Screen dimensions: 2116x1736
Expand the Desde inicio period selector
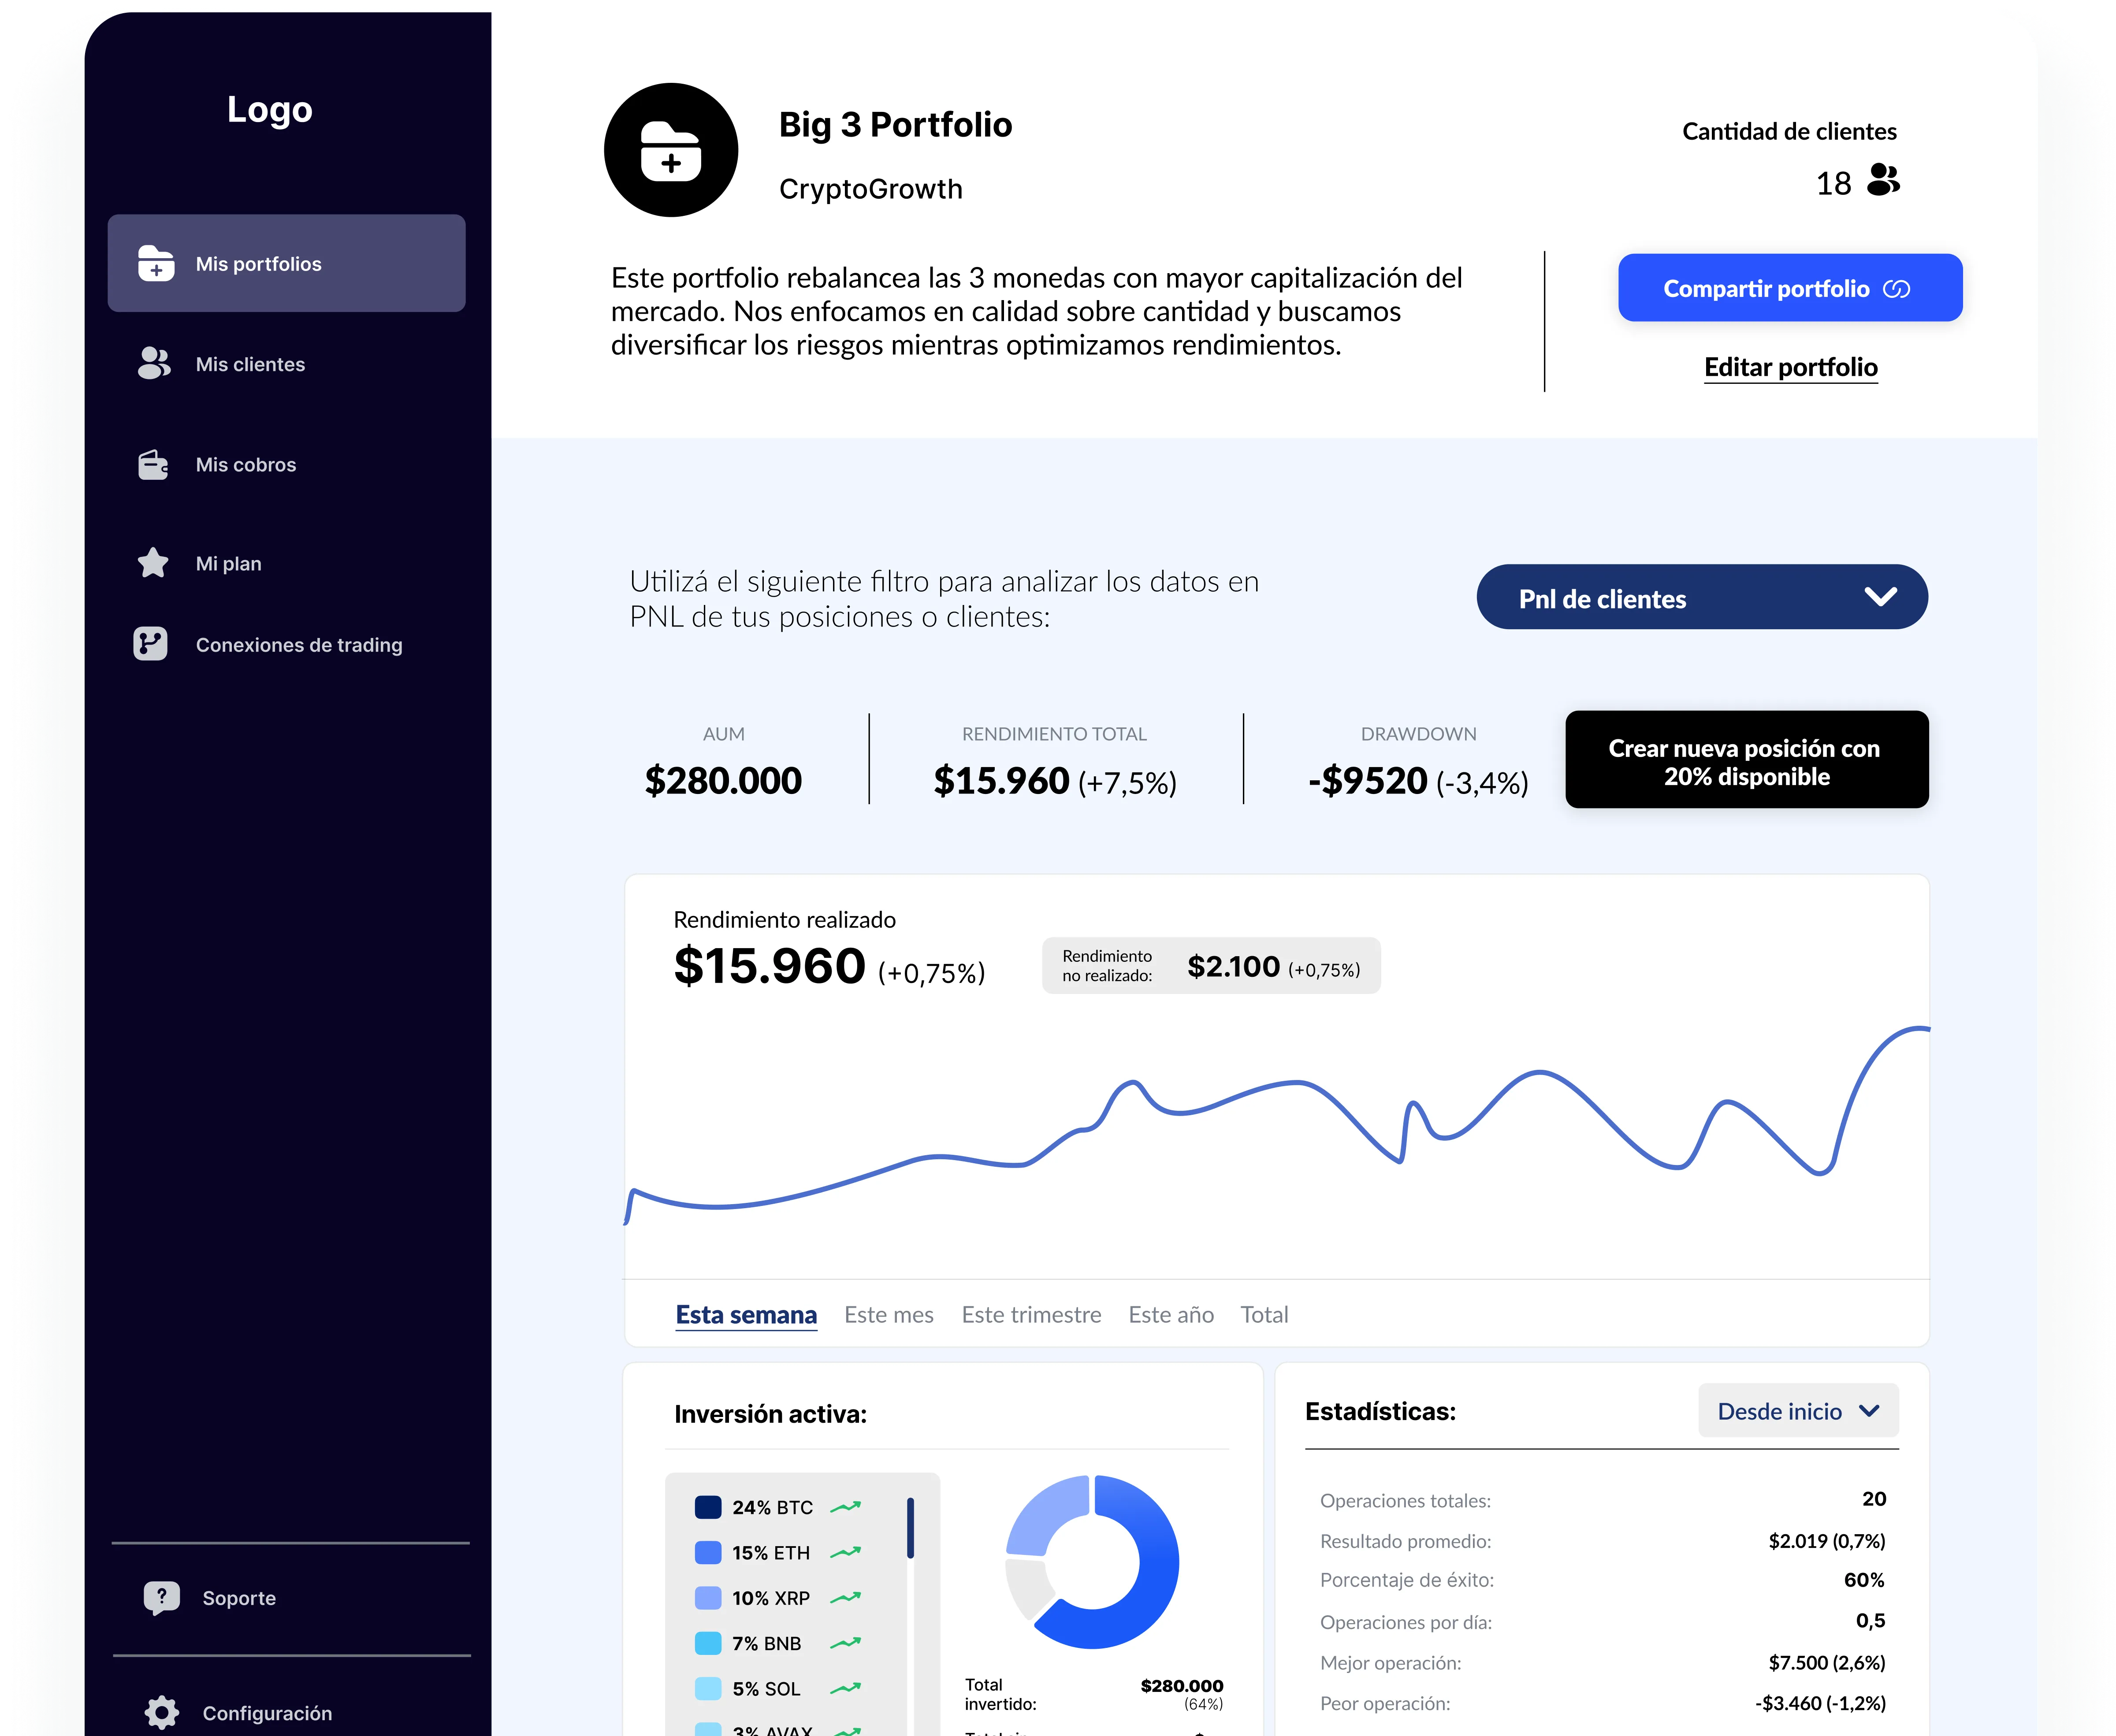1798,1411
